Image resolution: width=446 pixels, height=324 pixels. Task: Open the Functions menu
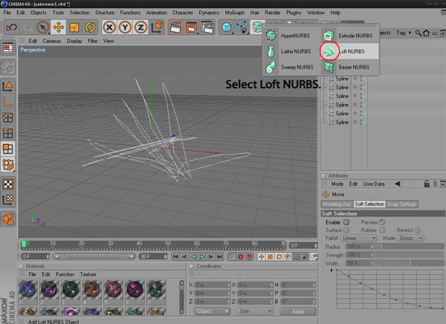pyautogui.click(x=130, y=13)
